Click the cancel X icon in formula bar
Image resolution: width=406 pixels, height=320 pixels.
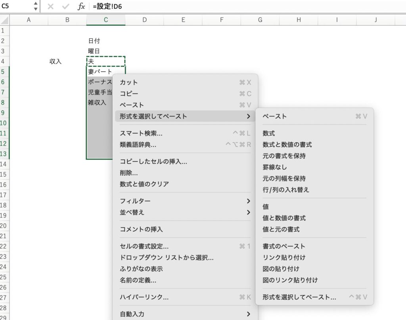click(50, 6)
